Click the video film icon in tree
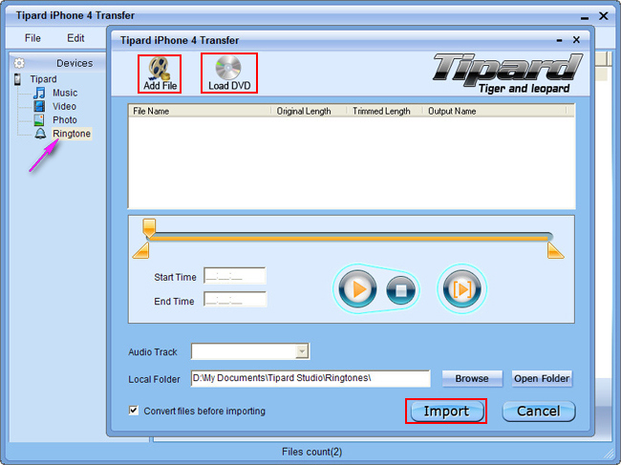621x465 pixels. 39,106
